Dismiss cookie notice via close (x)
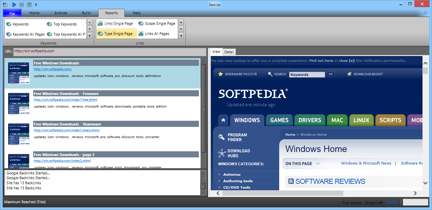 tap(347, 61)
